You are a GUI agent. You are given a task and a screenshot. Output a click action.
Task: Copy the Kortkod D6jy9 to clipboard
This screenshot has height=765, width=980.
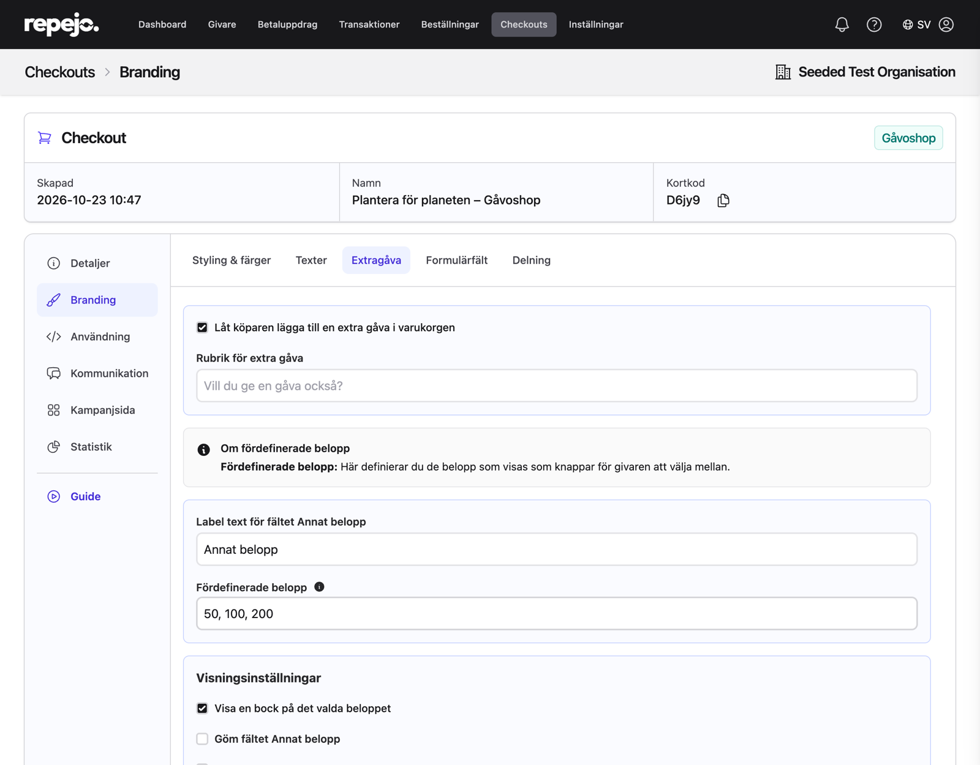click(723, 200)
